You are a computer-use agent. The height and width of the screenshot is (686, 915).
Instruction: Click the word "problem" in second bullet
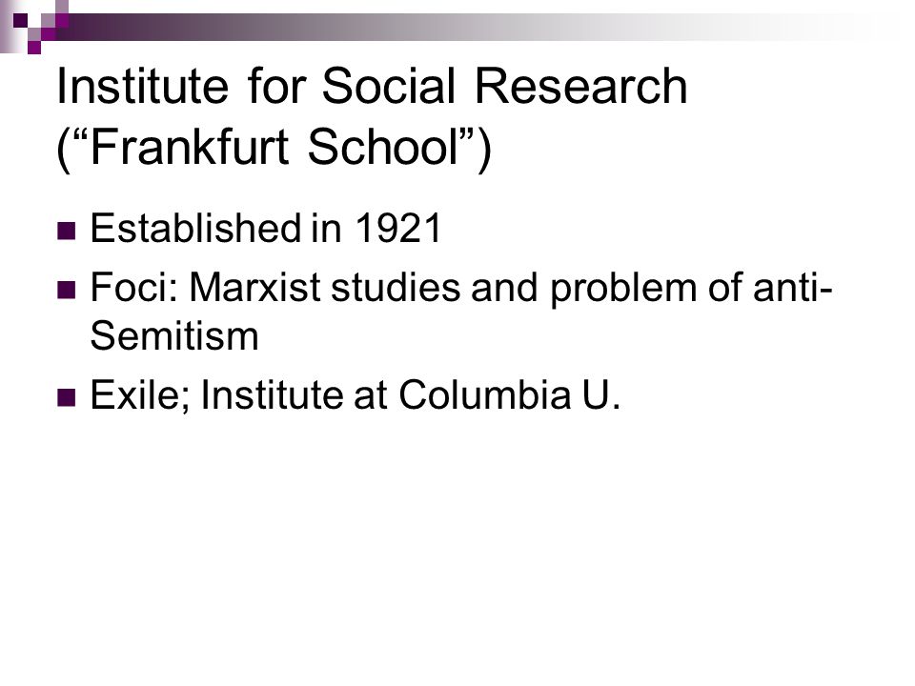click(623, 290)
